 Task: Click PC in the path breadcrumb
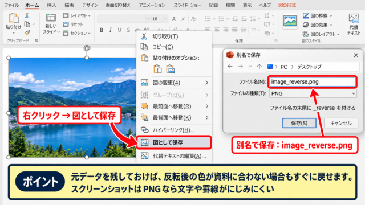pos(283,67)
